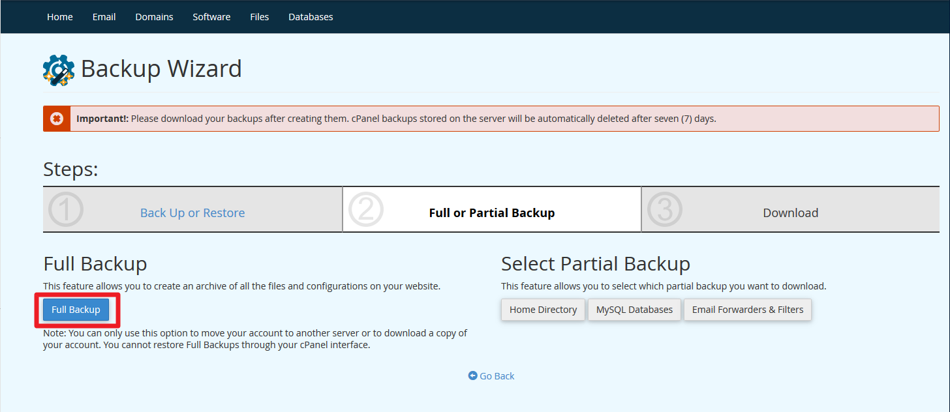Click the circled number 1 step icon
950x412 pixels.
point(66,210)
